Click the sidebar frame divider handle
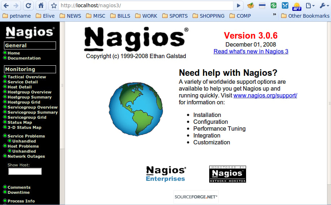This screenshot has height=205, width=331. 62,86
